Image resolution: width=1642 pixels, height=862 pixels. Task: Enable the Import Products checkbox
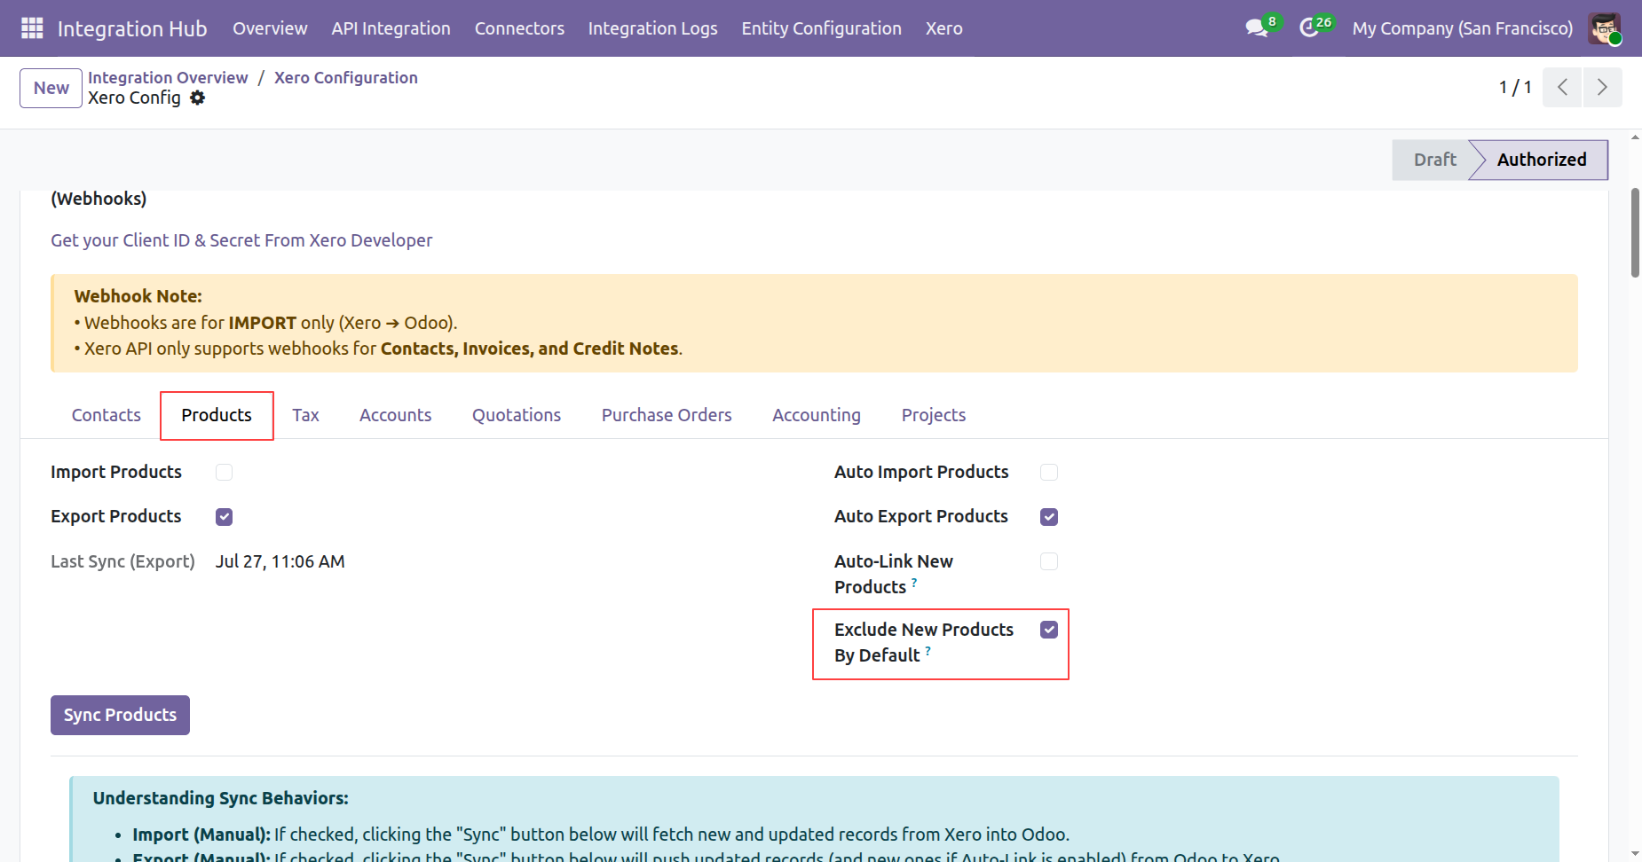click(x=224, y=473)
